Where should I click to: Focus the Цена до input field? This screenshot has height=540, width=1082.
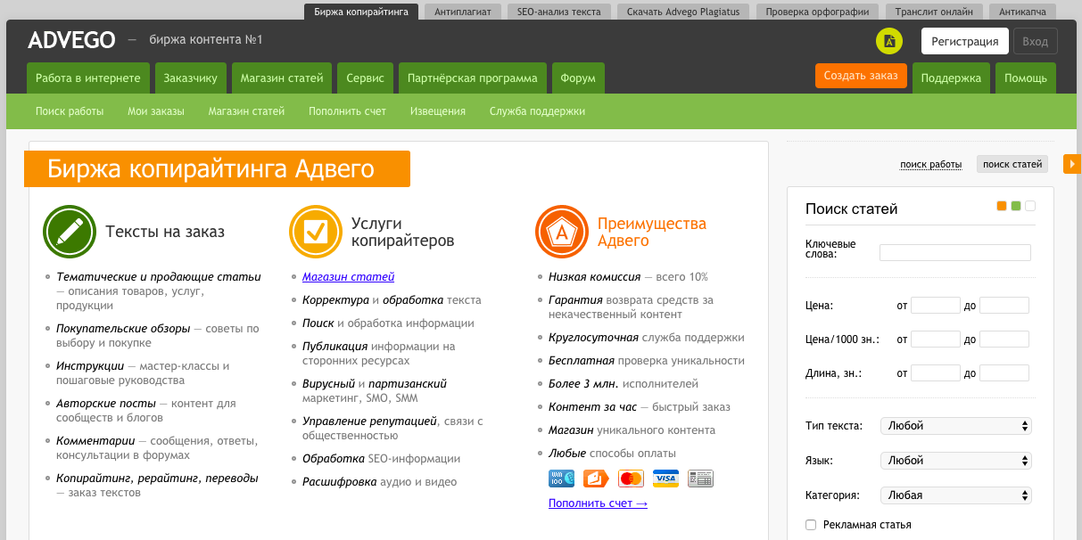(x=1004, y=306)
